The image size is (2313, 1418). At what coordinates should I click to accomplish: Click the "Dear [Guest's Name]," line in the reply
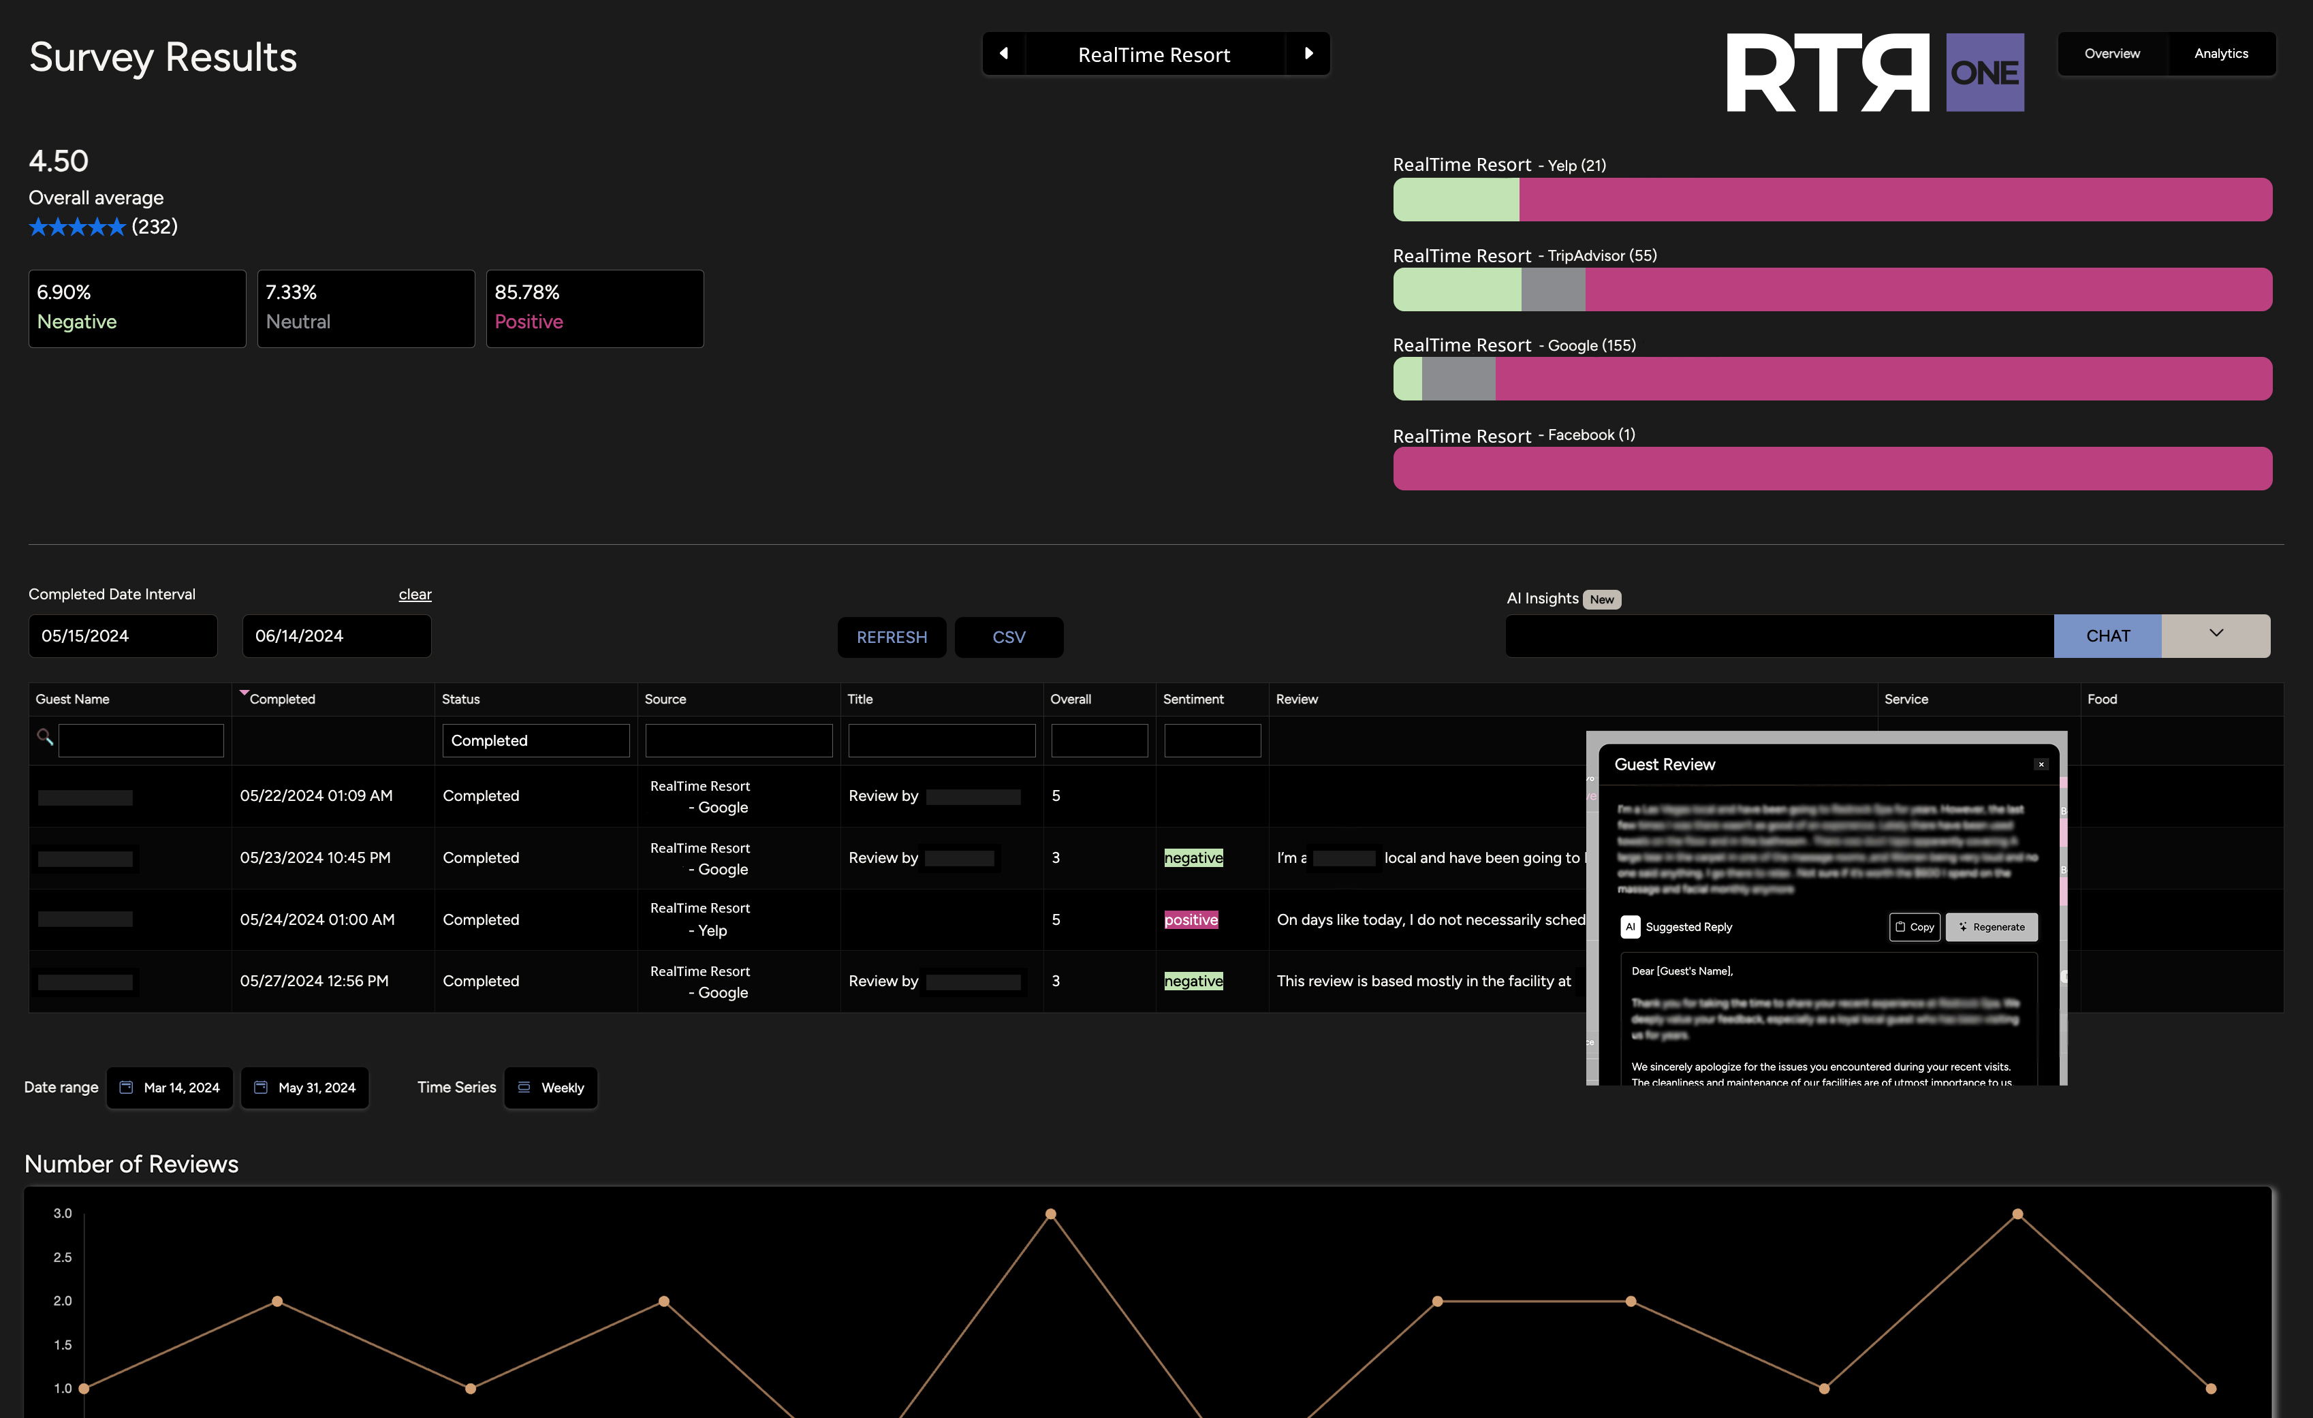pyautogui.click(x=1682, y=971)
